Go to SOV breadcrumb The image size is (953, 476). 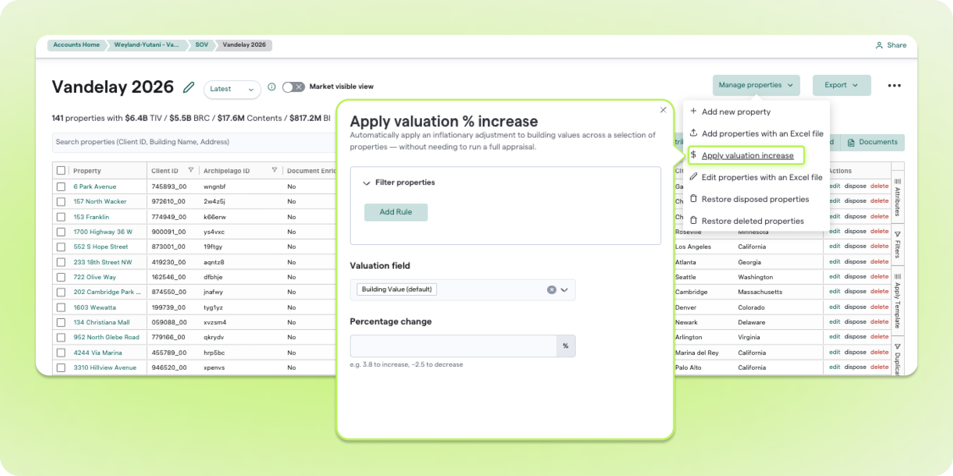pyautogui.click(x=202, y=45)
